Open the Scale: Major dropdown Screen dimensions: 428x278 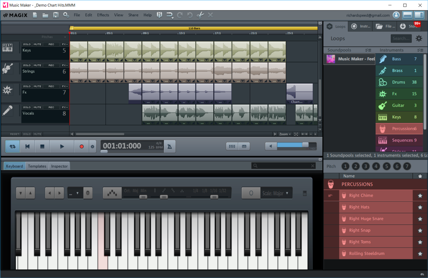[x=276, y=193]
